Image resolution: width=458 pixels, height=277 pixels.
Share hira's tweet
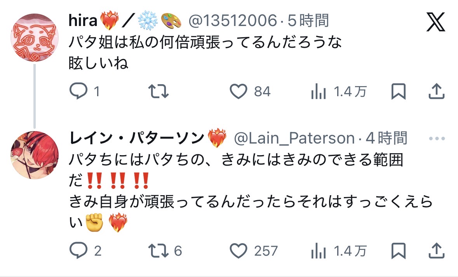[436, 91]
